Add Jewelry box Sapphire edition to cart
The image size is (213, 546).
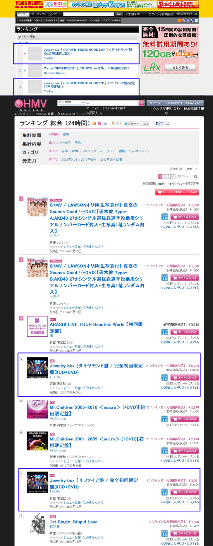[184, 492]
